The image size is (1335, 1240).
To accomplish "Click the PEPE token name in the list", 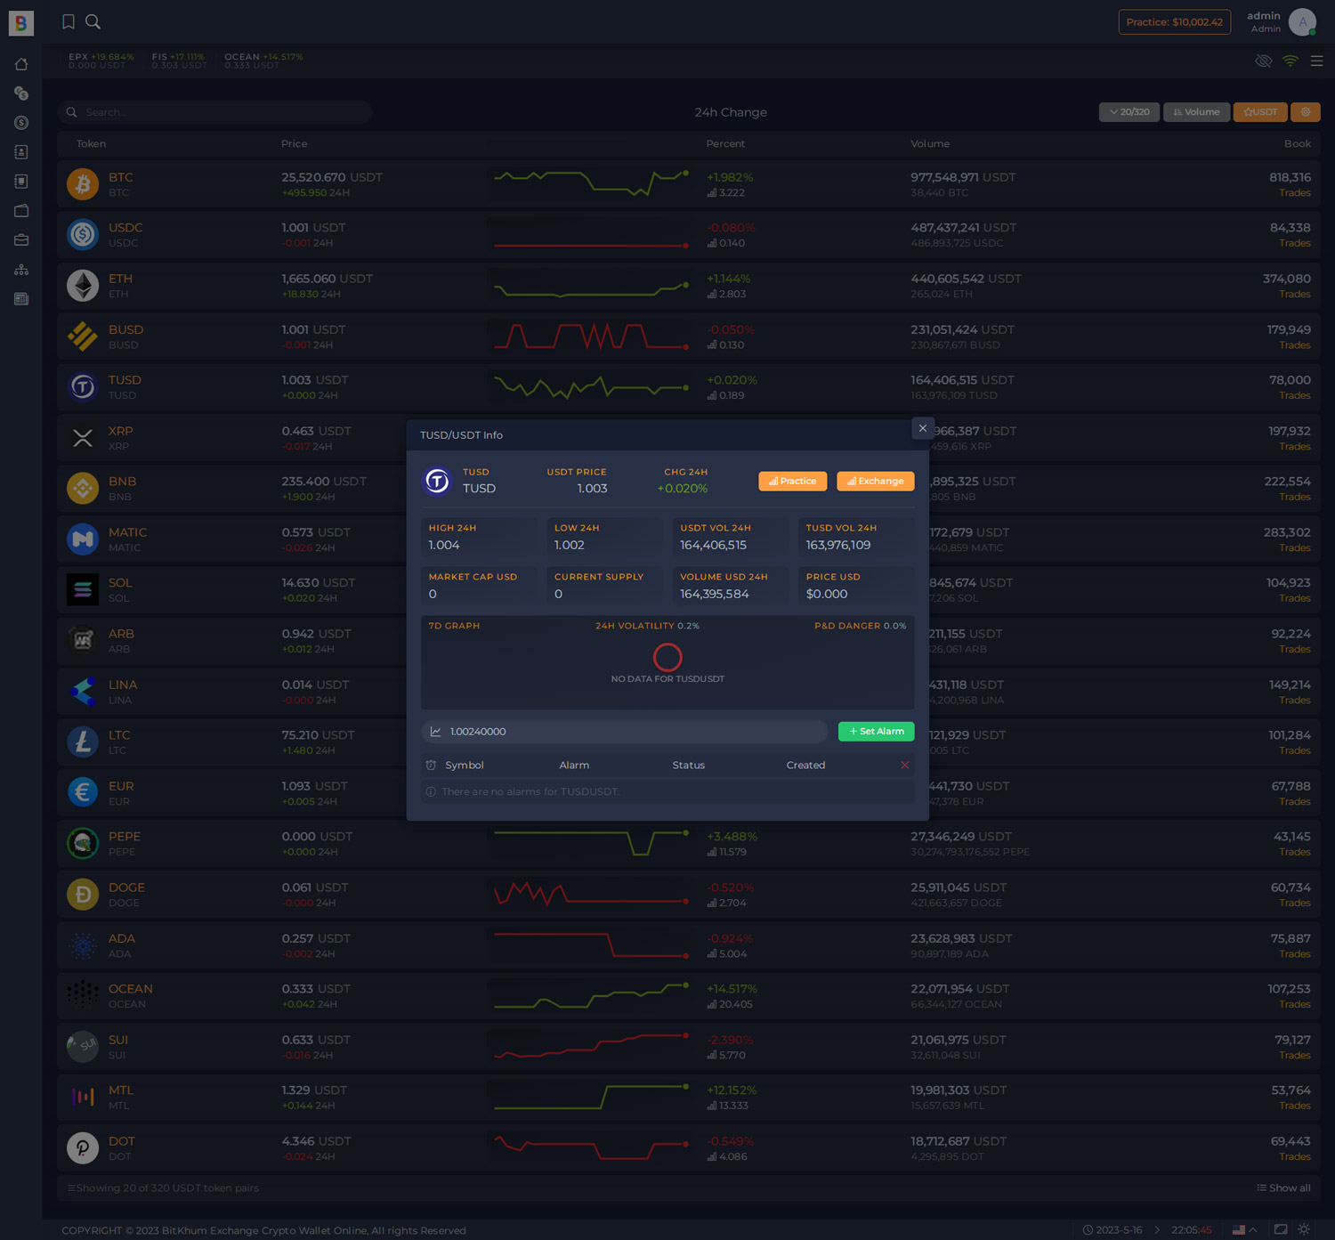I will pyautogui.click(x=125, y=837).
